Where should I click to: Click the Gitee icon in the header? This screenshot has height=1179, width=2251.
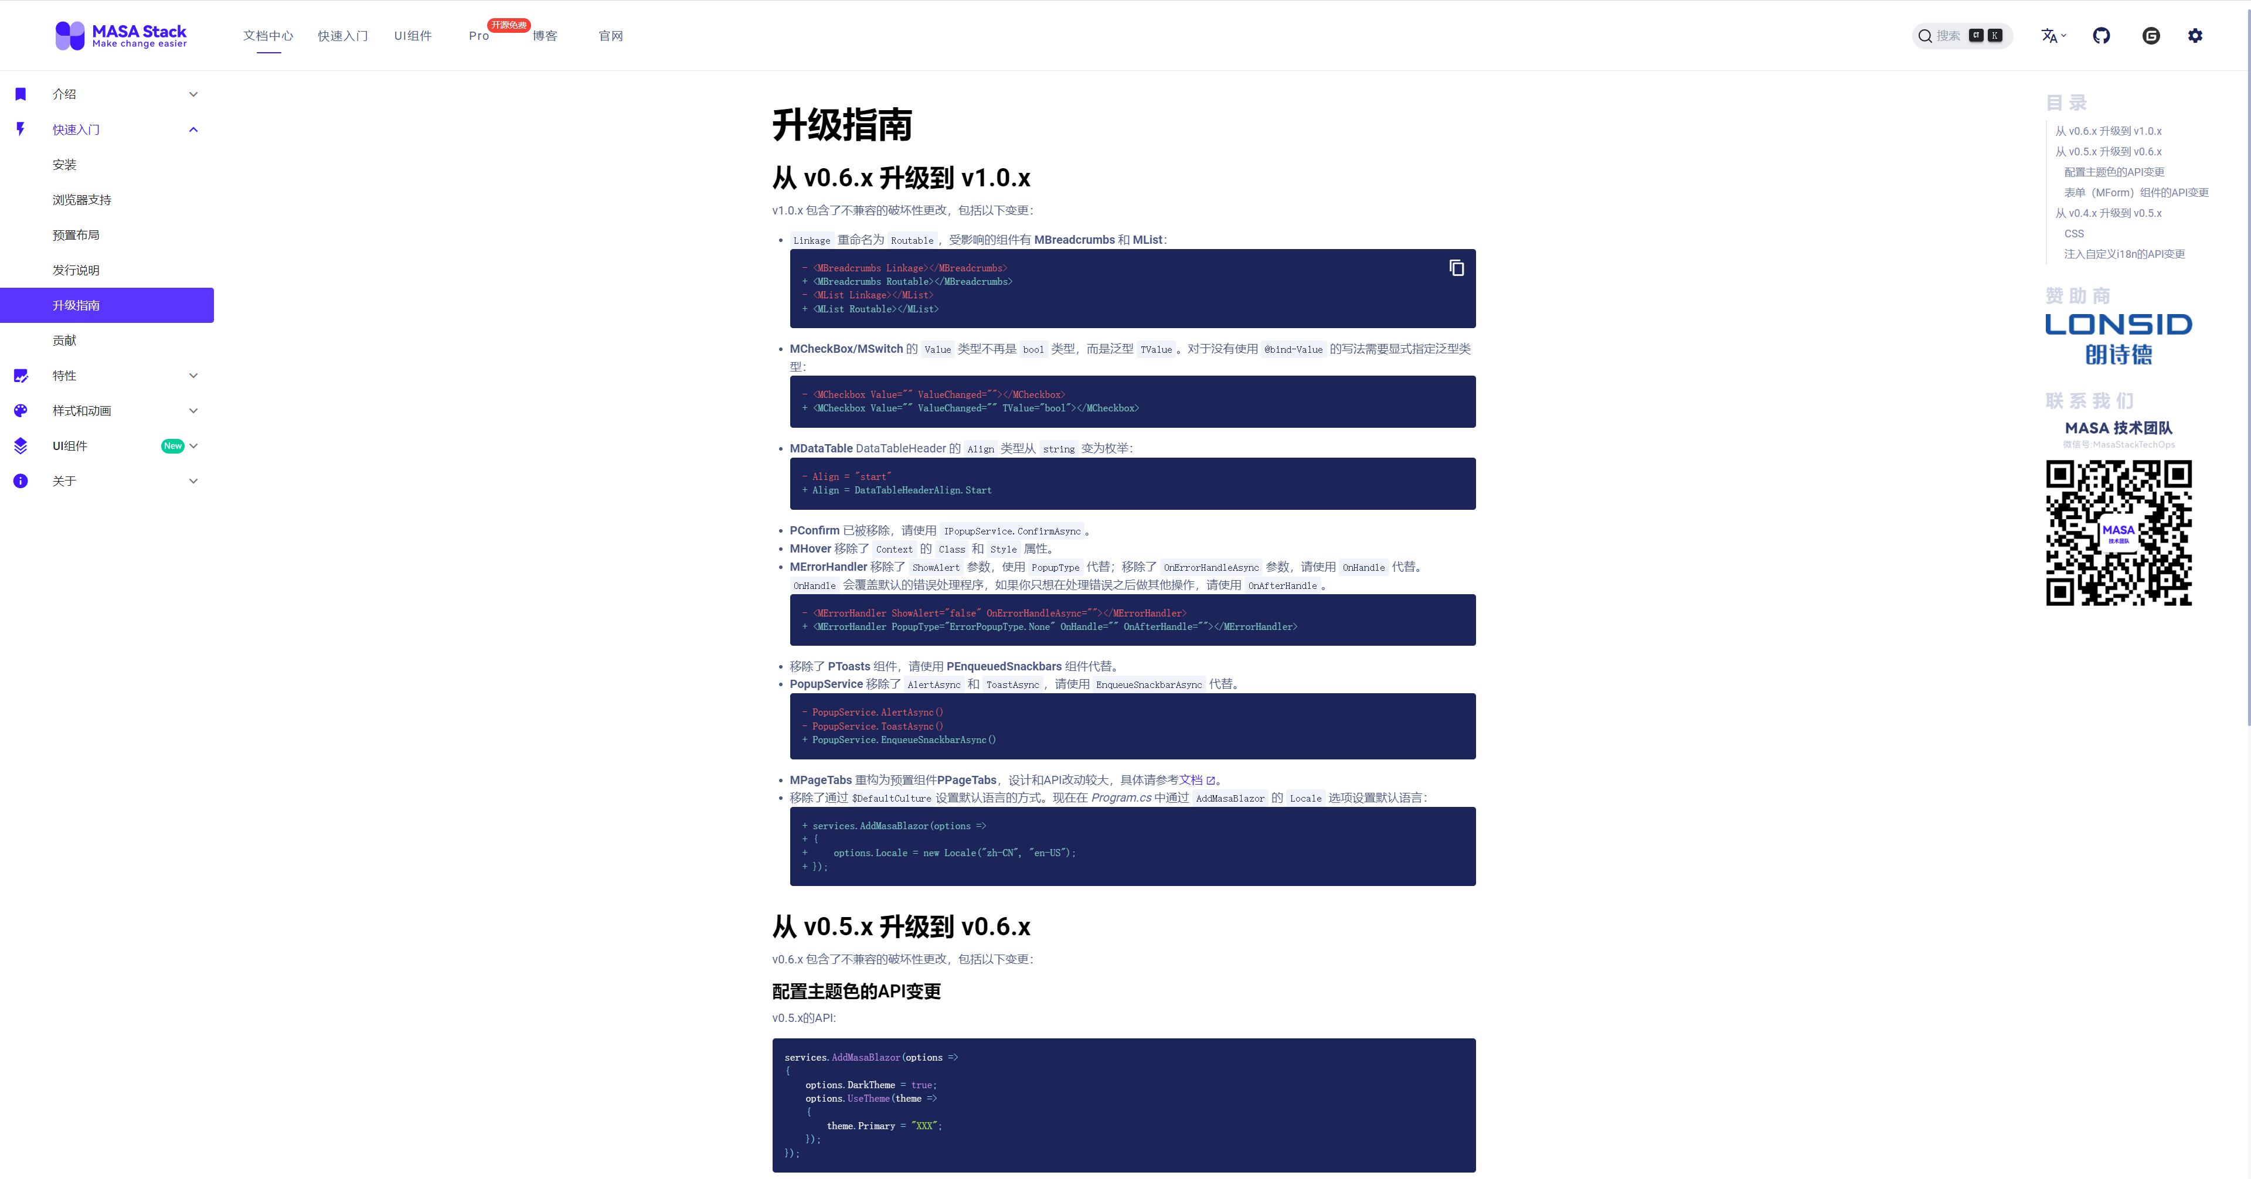tap(2151, 36)
